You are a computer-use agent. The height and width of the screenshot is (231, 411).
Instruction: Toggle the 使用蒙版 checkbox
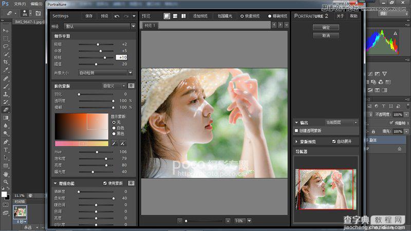coord(105,183)
